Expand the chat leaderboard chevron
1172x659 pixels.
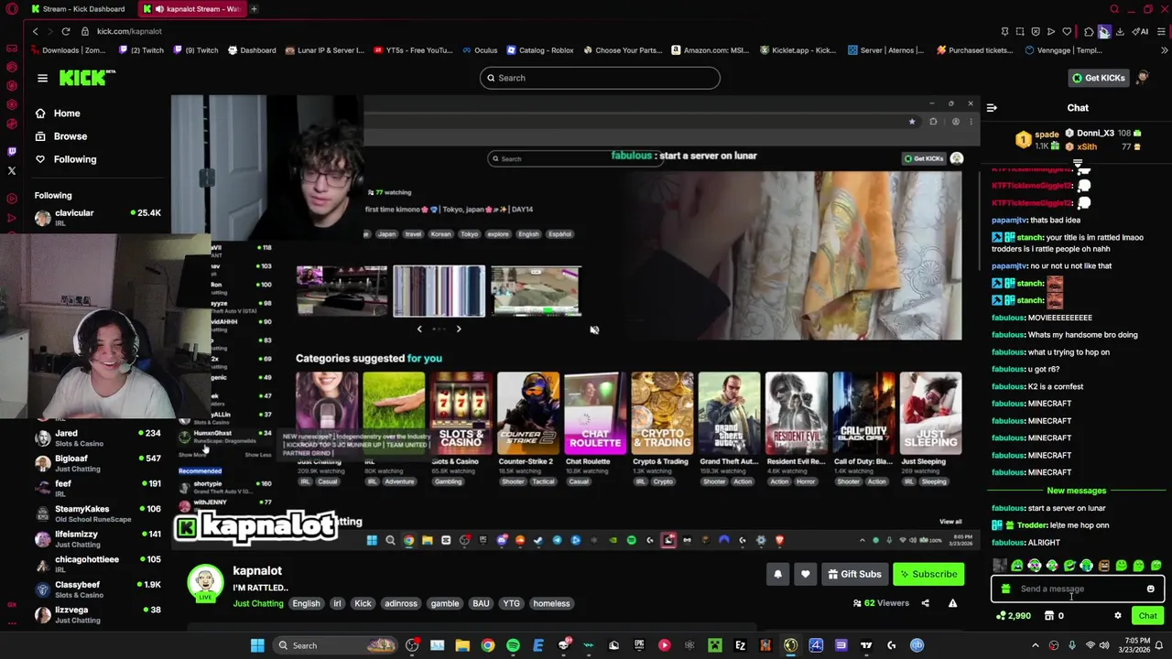click(x=1078, y=165)
